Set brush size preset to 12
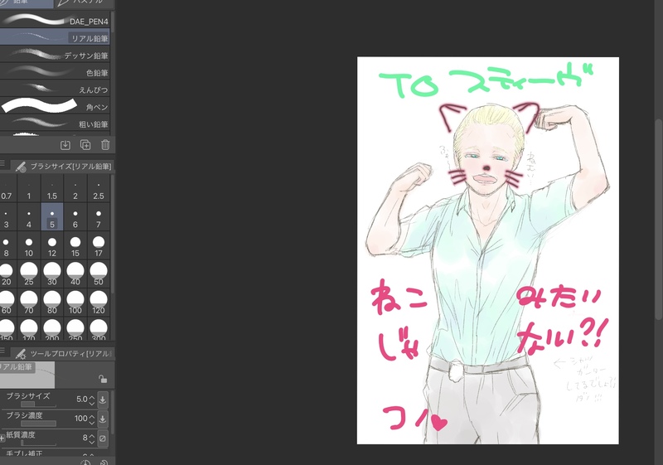 point(52,245)
